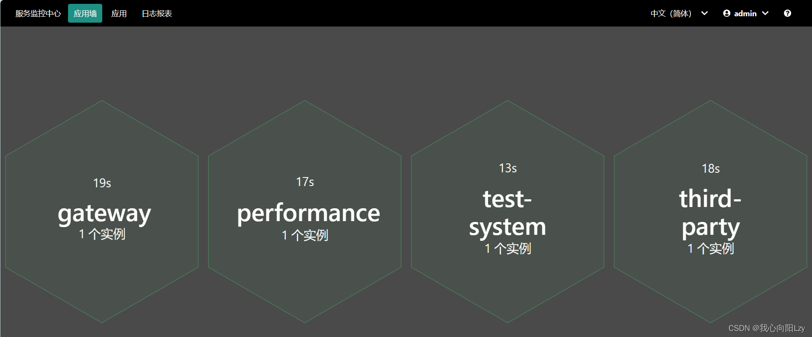Screen dimensions: 812x337
Task: Click 1 个实例 under performance
Action: (305, 235)
